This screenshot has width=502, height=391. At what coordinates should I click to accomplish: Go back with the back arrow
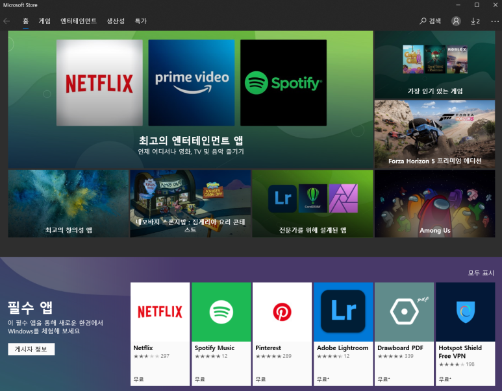click(6, 21)
